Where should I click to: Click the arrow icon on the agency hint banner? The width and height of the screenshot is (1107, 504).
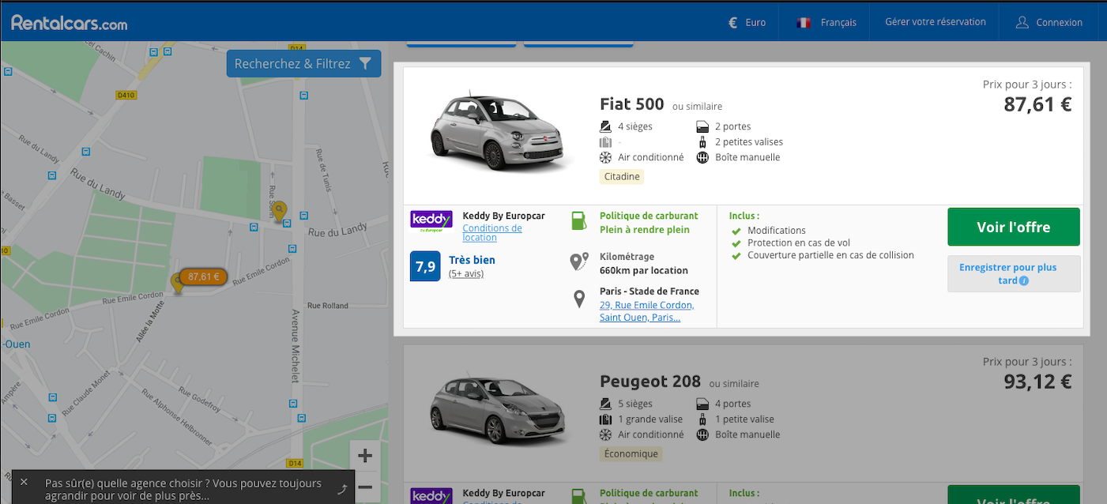(x=342, y=489)
